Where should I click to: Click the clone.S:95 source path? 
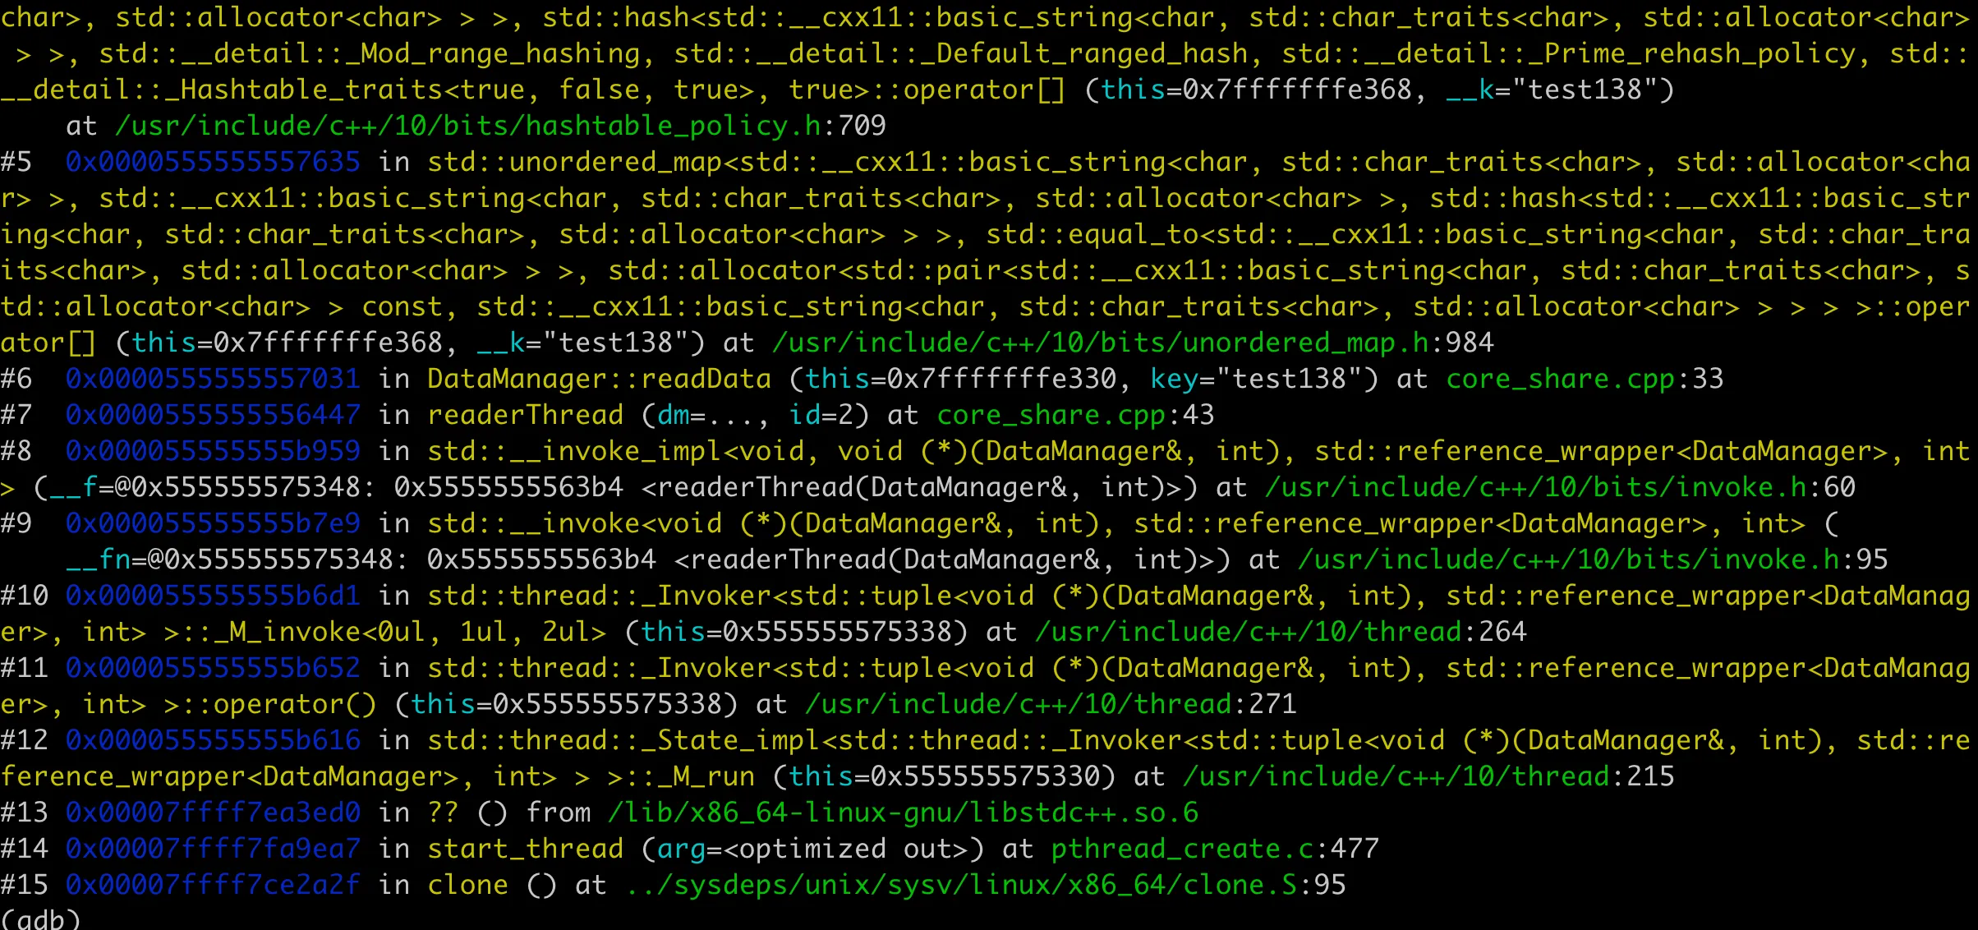click(x=985, y=885)
